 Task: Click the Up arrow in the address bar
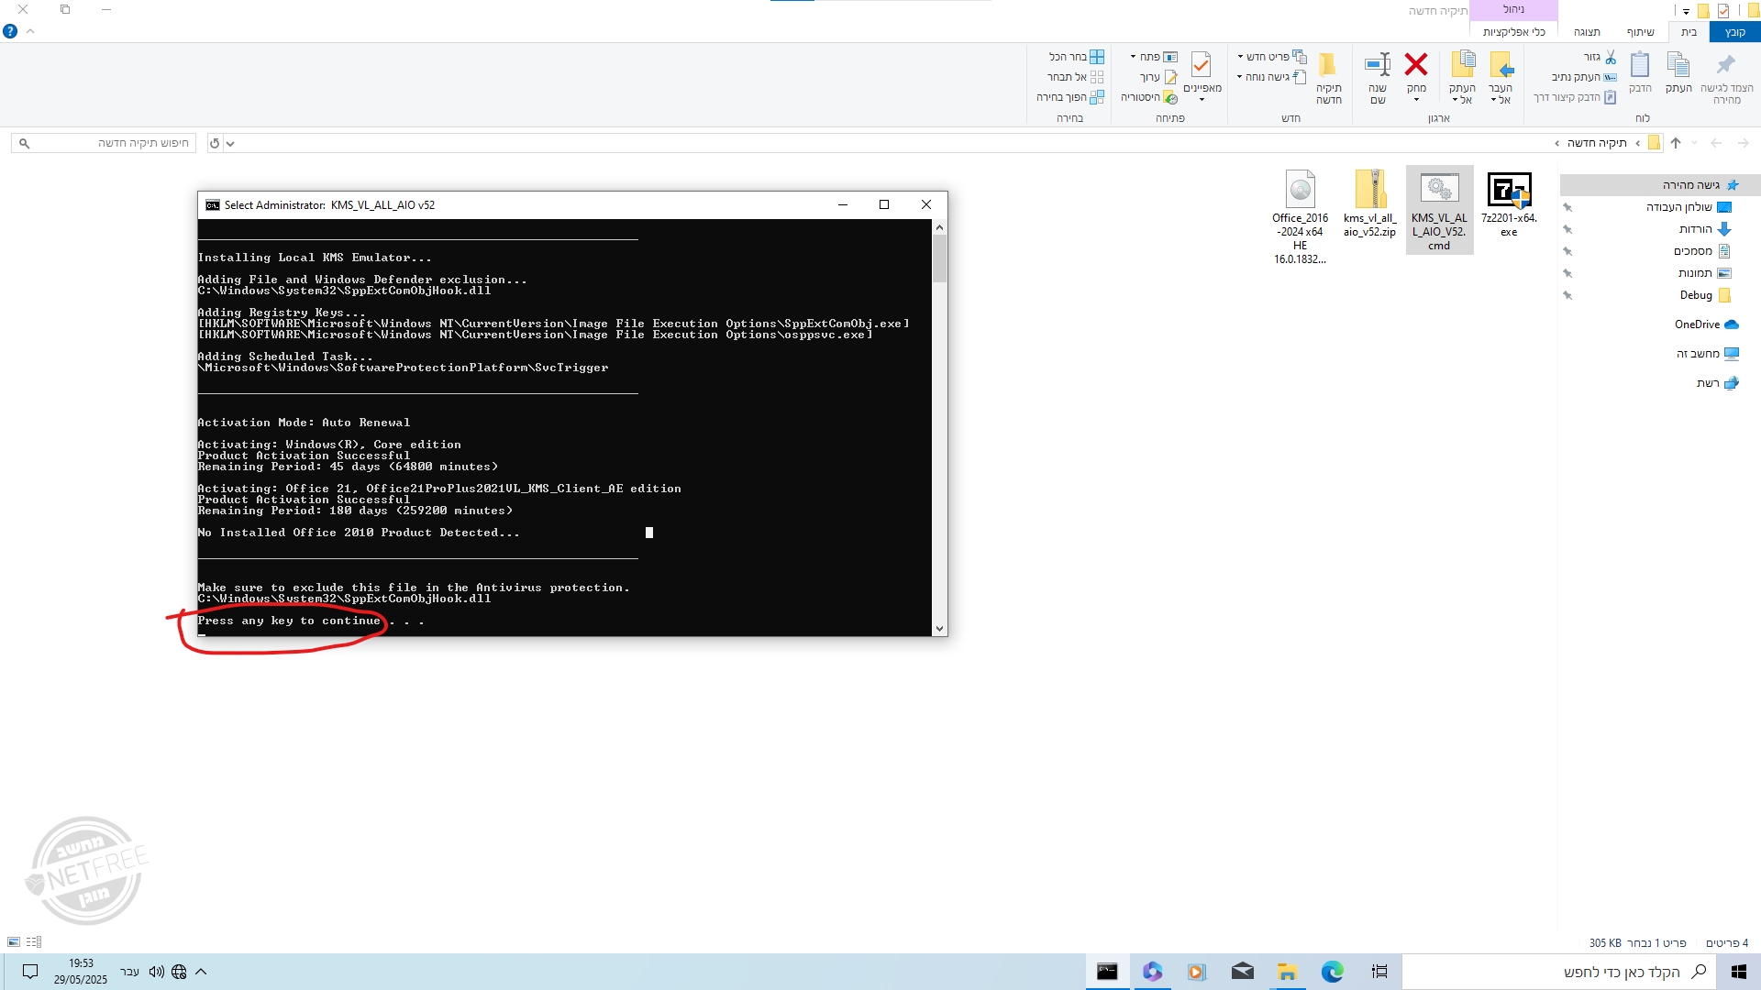coord(1676,143)
